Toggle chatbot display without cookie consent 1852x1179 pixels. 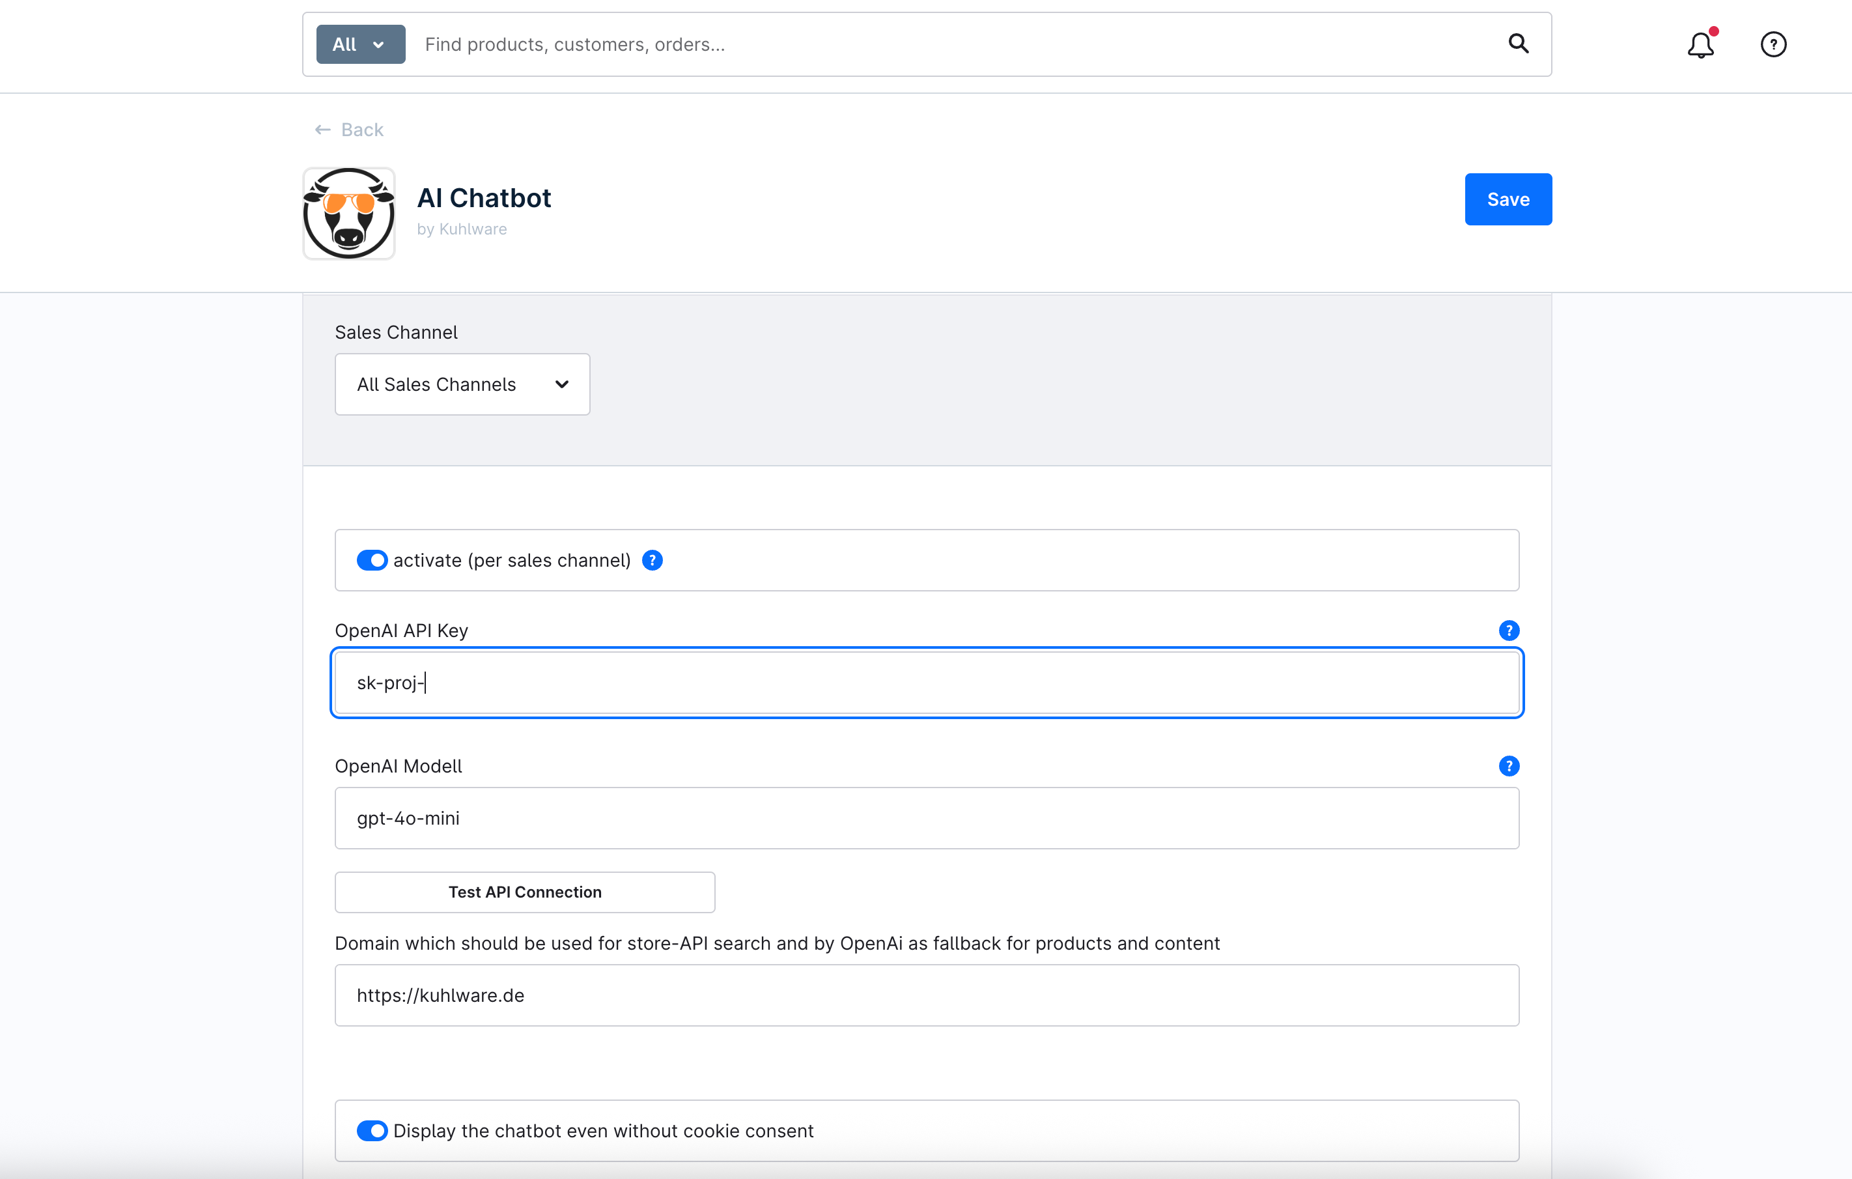[x=372, y=1131]
